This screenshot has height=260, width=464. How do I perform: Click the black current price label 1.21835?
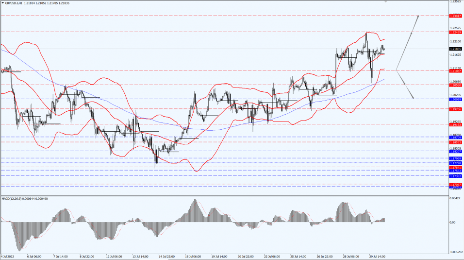[455, 49]
